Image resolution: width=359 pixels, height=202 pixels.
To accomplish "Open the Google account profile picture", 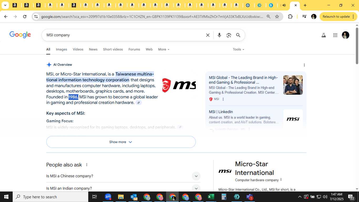I will coord(346,35).
